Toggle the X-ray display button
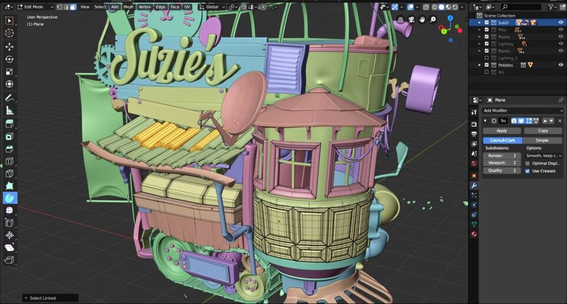Image resolution: width=567 pixels, height=304 pixels. [427, 7]
